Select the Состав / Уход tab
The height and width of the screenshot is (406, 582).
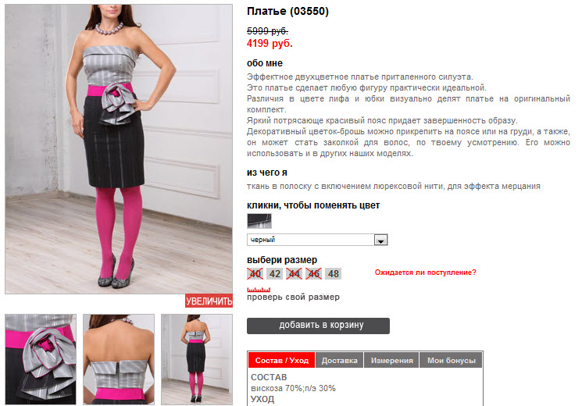tap(282, 361)
